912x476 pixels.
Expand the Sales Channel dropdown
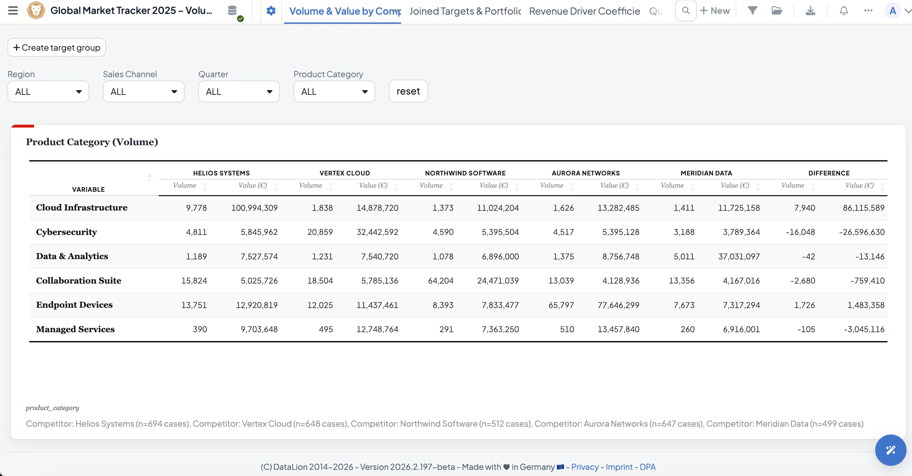143,91
